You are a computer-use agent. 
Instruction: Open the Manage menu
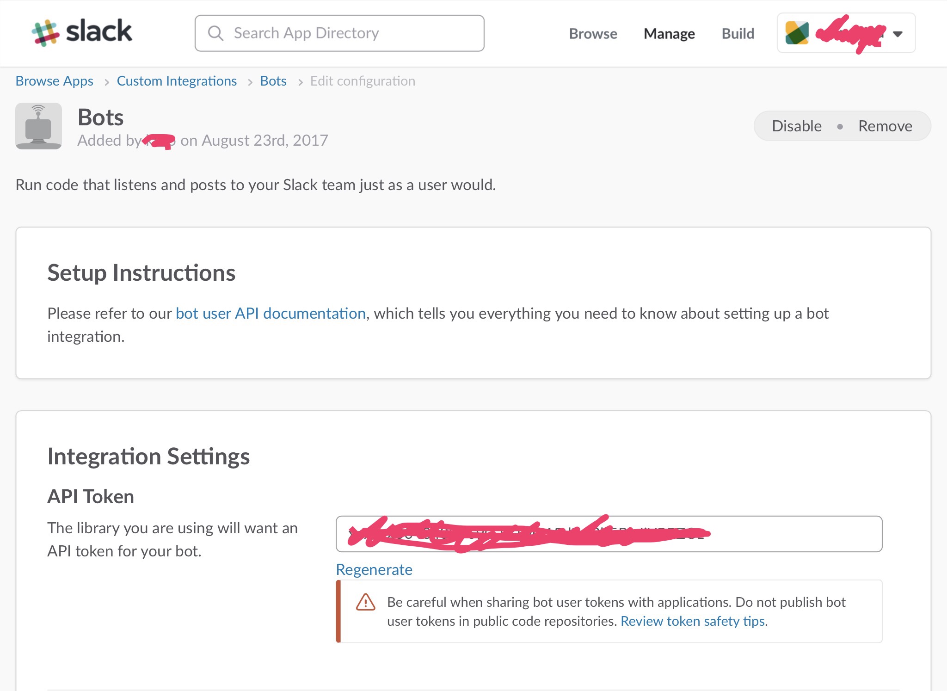point(669,34)
